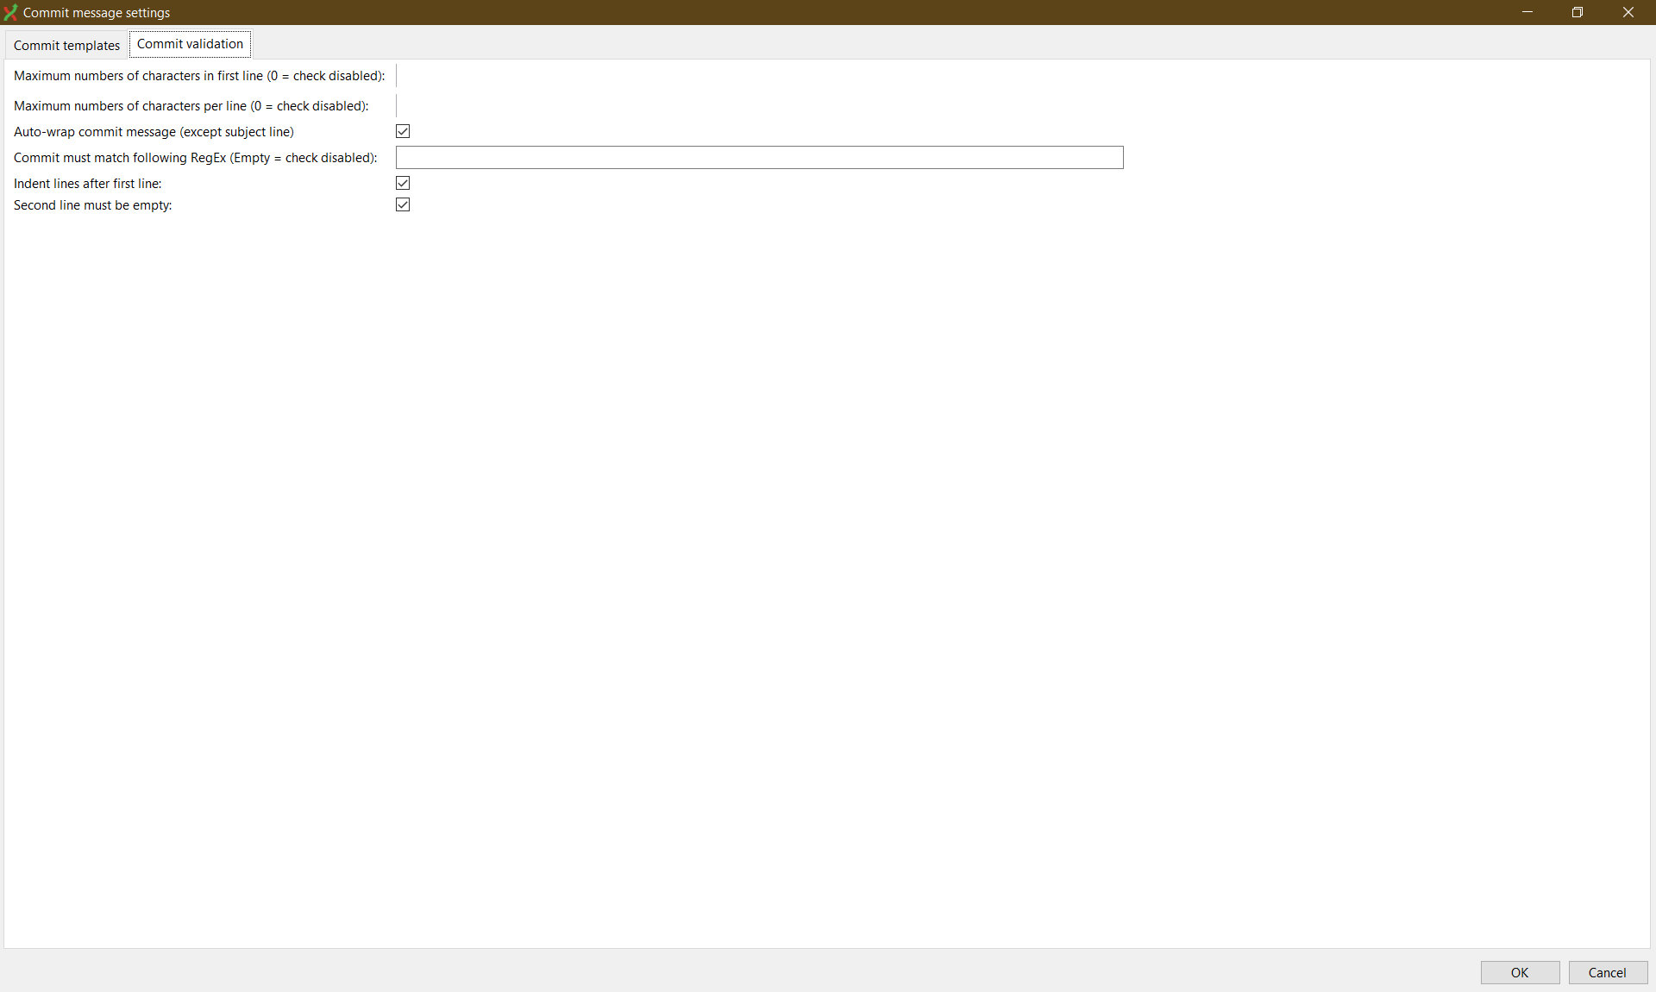This screenshot has height=992, width=1656.
Task: Focus the per-line character limit field
Action: [517, 105]
